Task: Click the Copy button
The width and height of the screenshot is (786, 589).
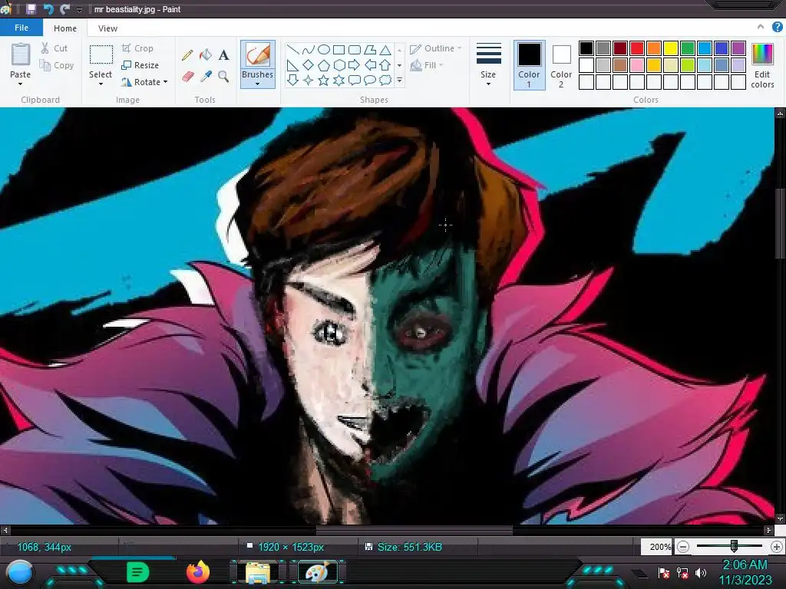Action: tap(57, 65)
